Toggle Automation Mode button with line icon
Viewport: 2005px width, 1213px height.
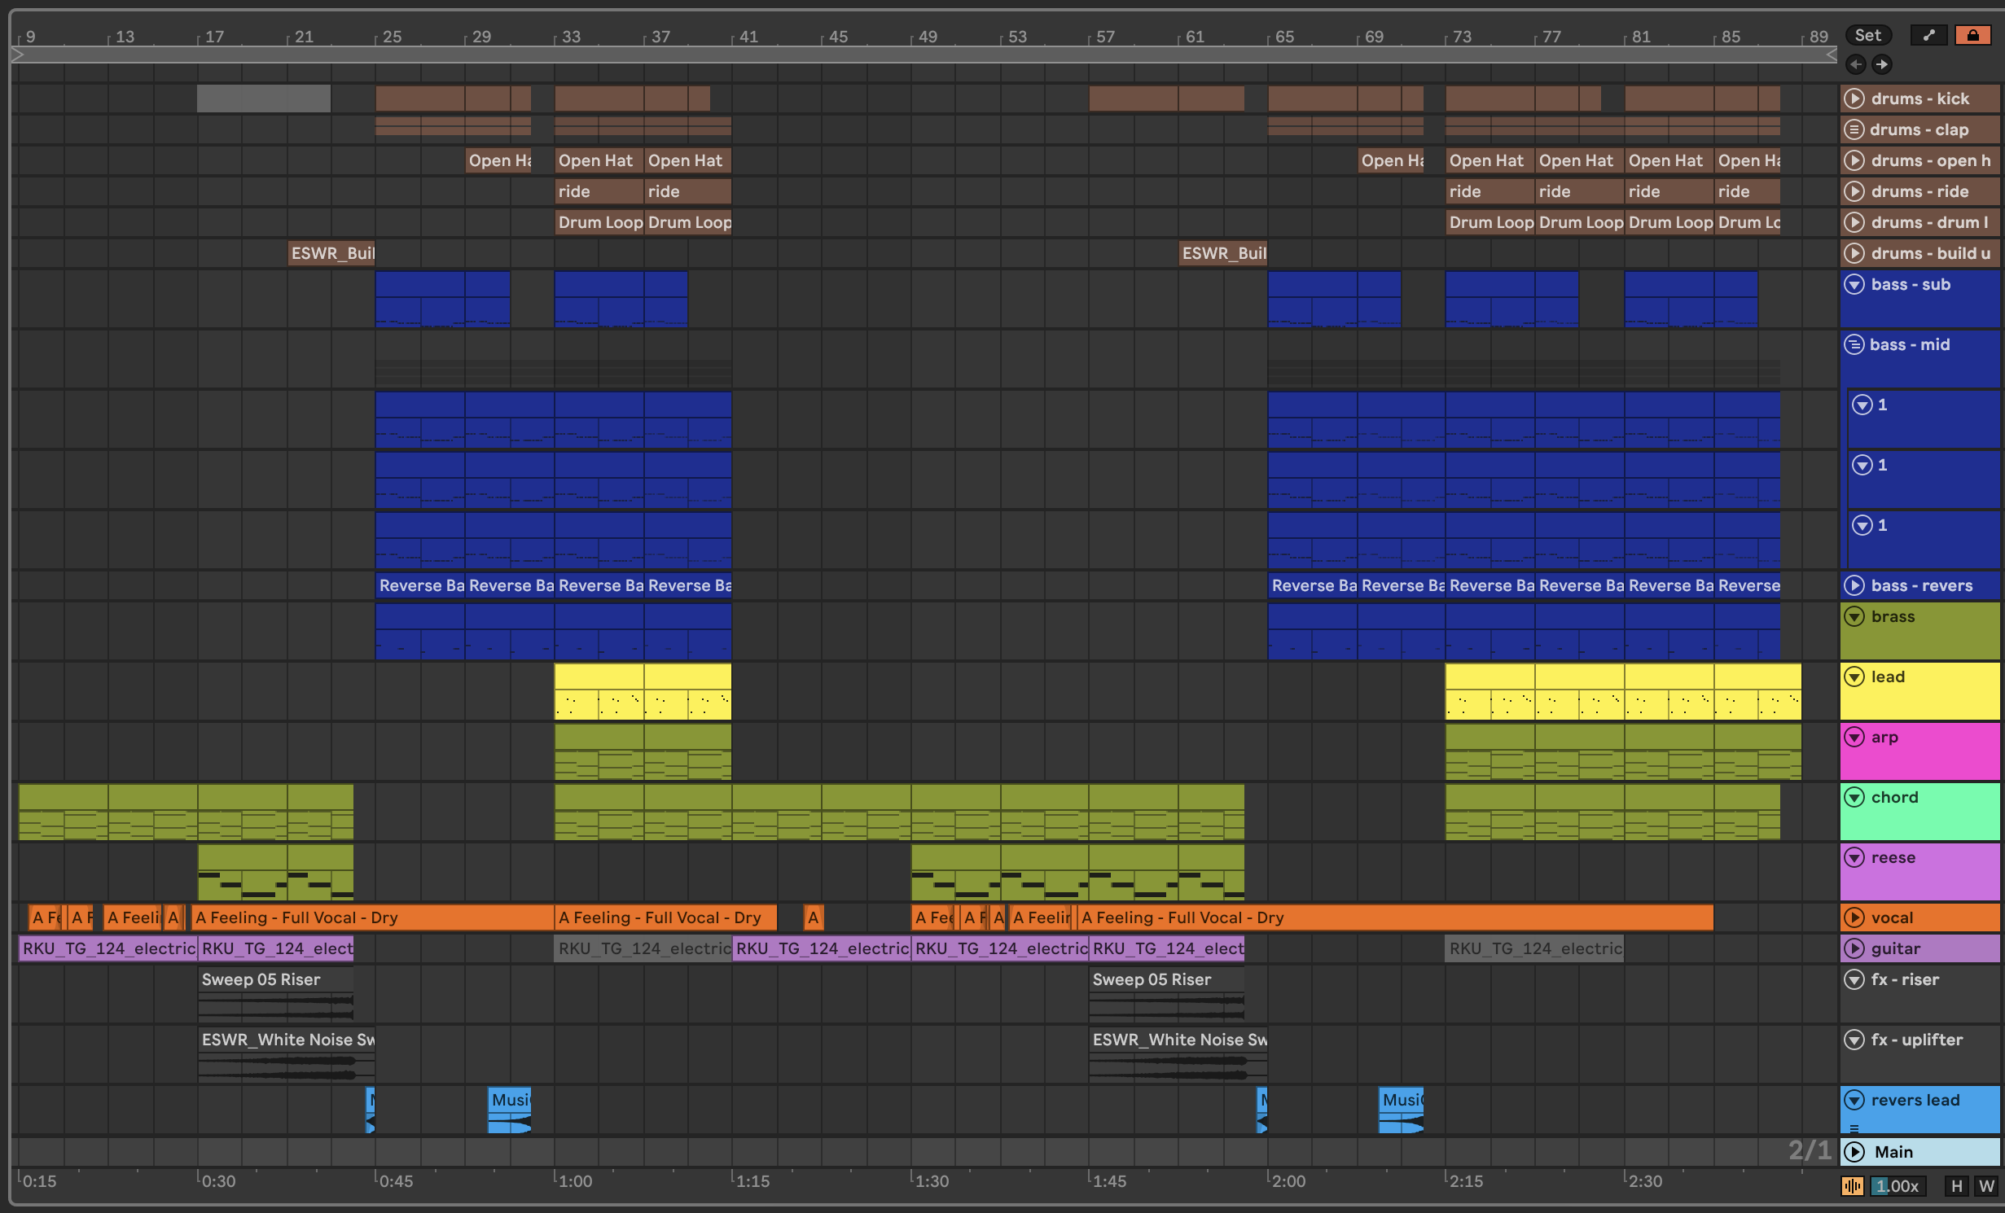(x=1928, y=35)
